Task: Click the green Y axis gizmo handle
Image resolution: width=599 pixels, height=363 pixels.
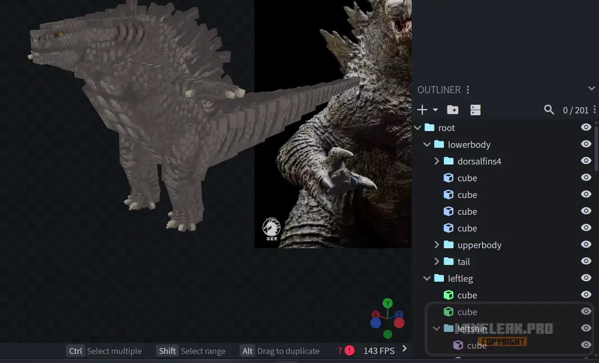Action: pos(388,303)
